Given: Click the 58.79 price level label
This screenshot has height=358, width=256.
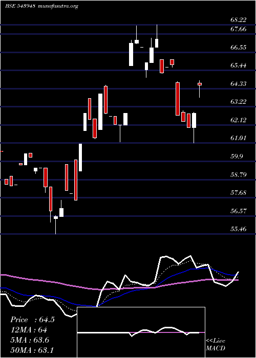Looking at the screenshot, I should tap(239, 175).
